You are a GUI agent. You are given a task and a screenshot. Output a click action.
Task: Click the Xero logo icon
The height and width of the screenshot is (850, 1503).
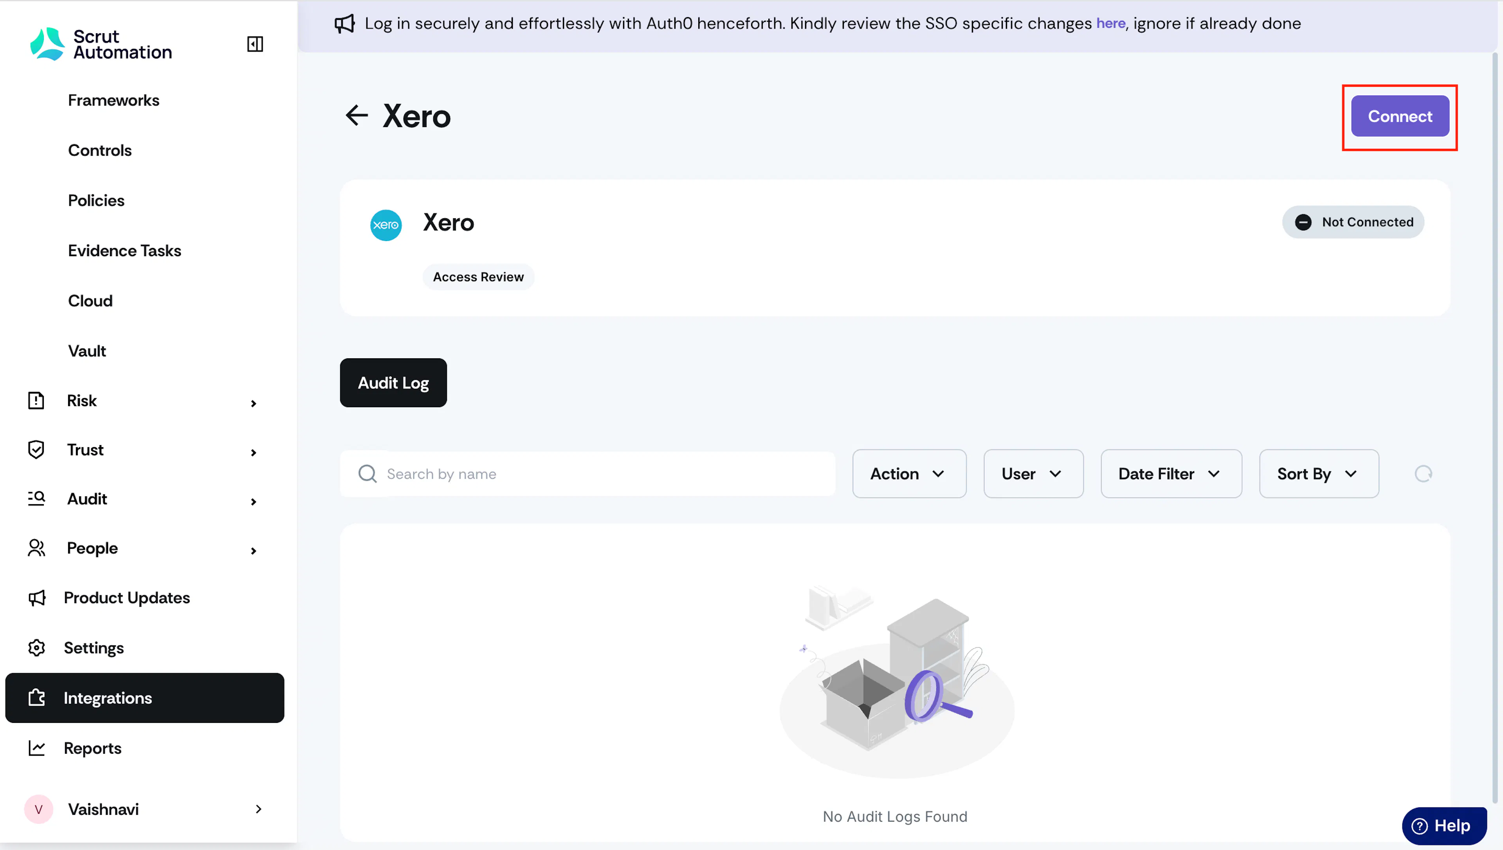point(386,225)
